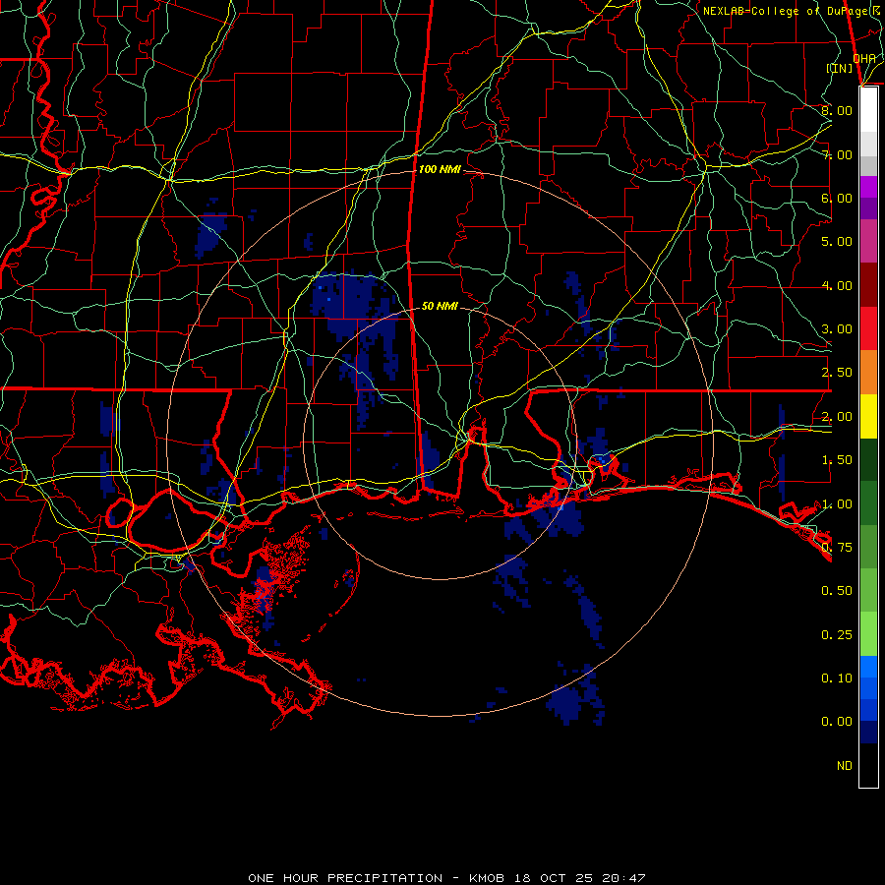Screen dimensions: 885x885
Task: Pick the light green swatch beside 0.25
Action: [x=868, y=634]
